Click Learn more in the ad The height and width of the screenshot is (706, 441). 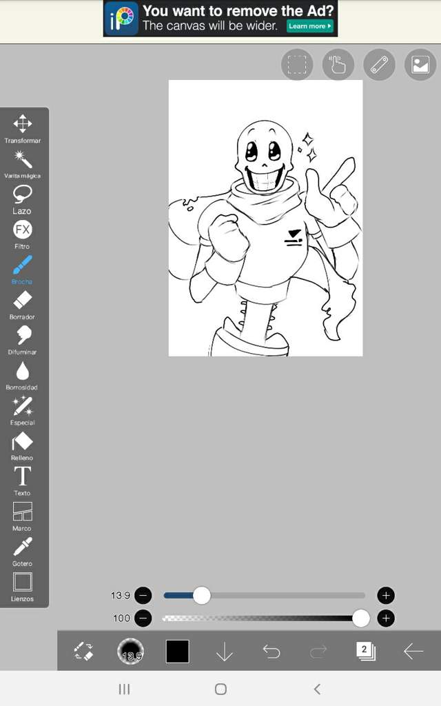click(x=310, y=26)
